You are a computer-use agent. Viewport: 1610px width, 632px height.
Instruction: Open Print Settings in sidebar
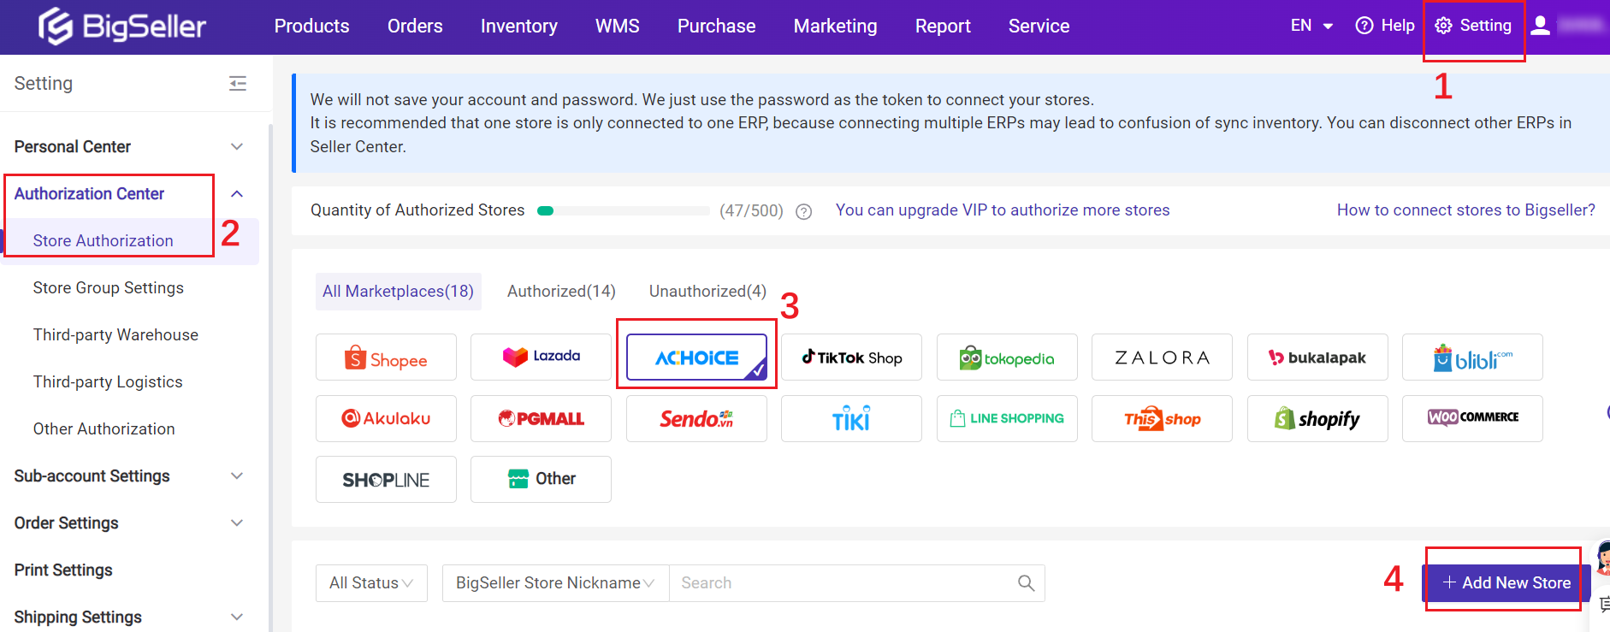(63, 570)
